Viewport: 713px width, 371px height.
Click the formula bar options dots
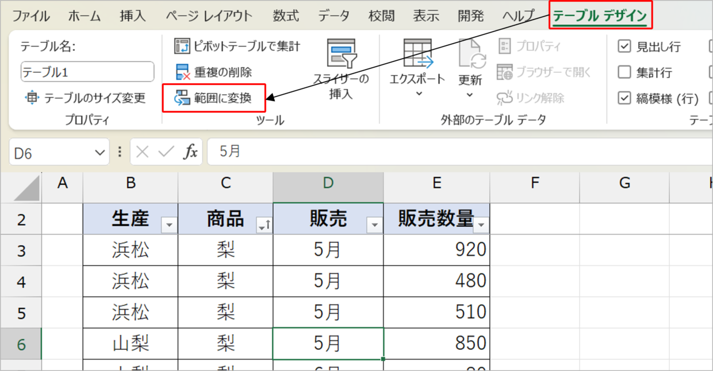(x=120, y=152)
